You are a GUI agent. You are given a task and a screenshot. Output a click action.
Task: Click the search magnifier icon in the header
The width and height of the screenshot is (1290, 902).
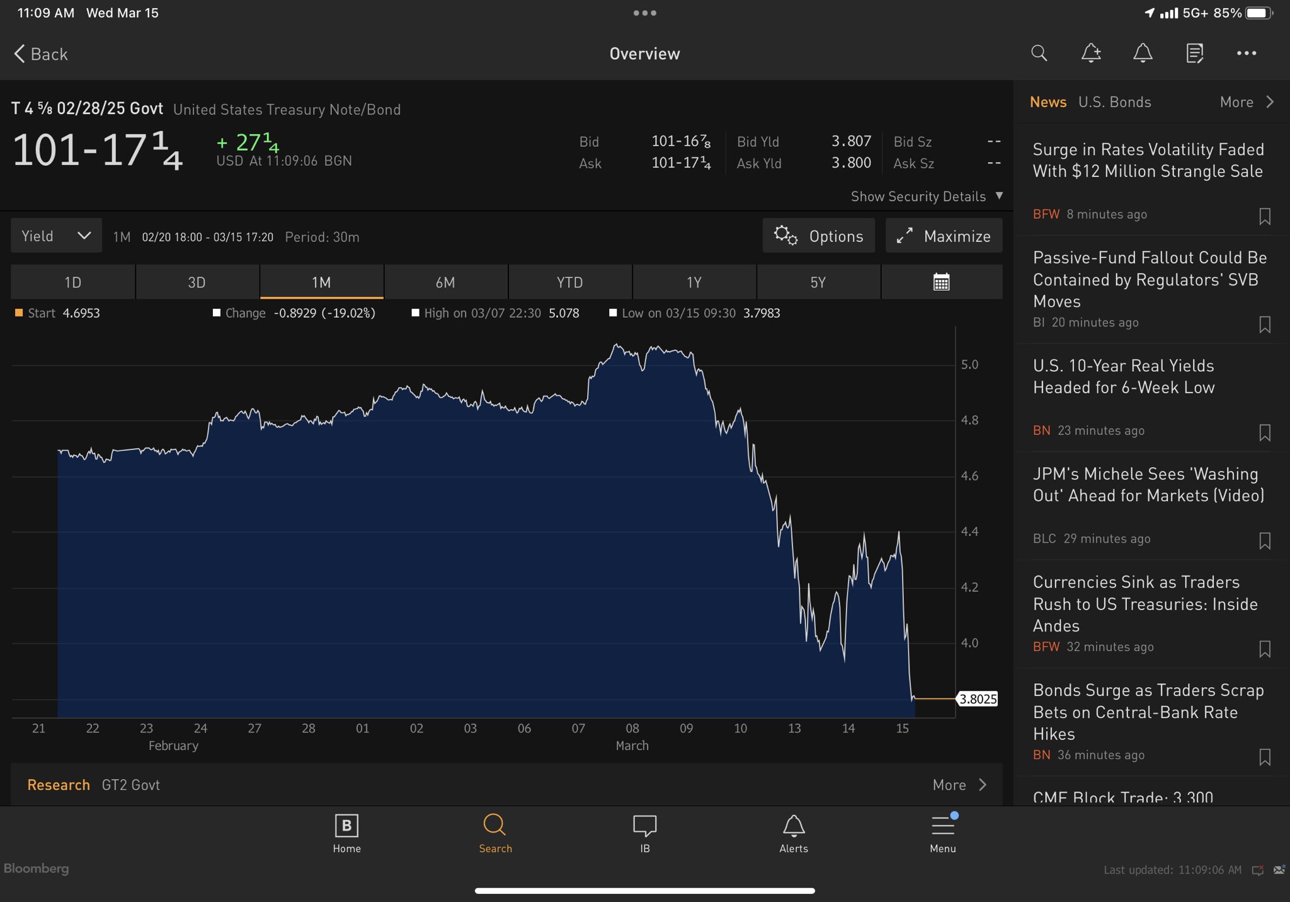point(1039,54)
